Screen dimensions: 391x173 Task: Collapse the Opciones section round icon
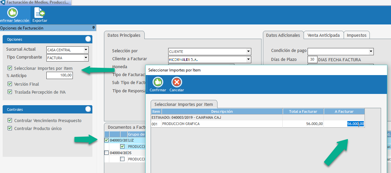point(88,39)
